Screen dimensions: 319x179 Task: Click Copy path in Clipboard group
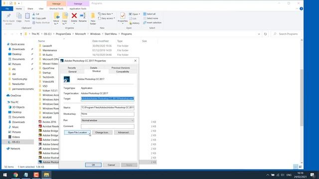point(39,18)
